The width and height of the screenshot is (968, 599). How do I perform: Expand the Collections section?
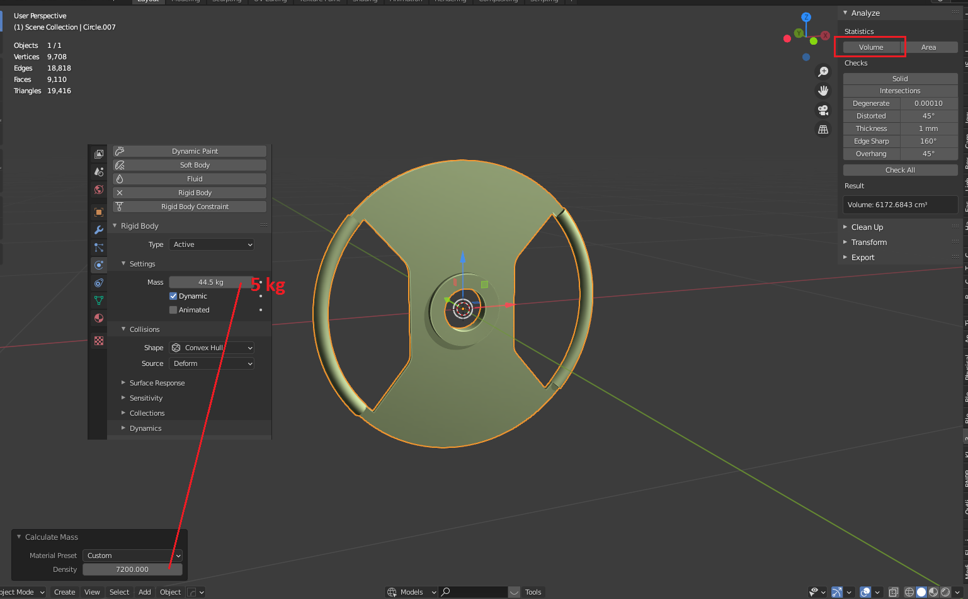(x=147, y=413)
